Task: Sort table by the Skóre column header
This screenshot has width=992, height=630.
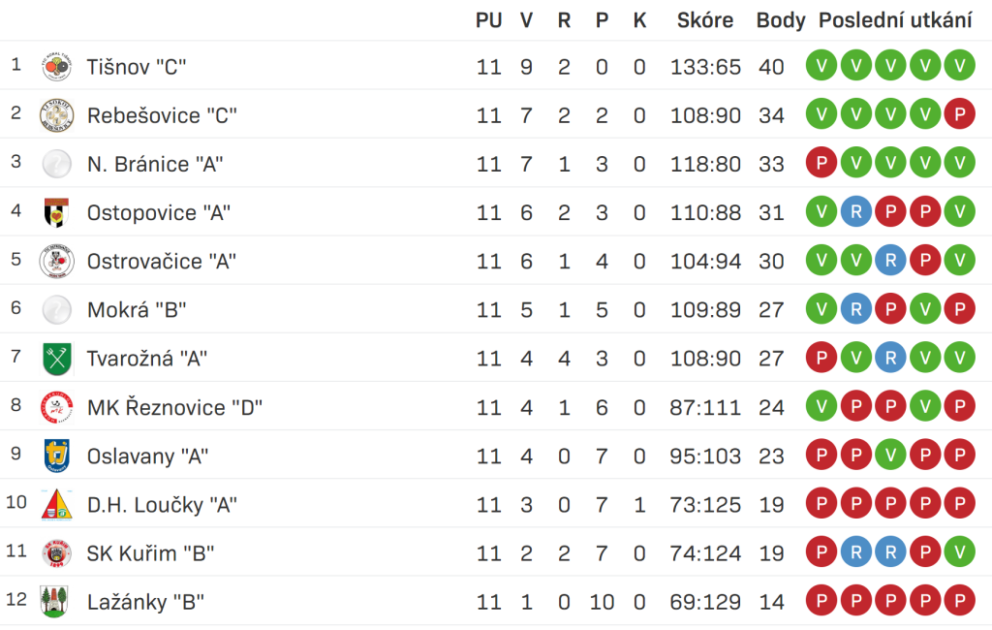Action: point(705,20)
